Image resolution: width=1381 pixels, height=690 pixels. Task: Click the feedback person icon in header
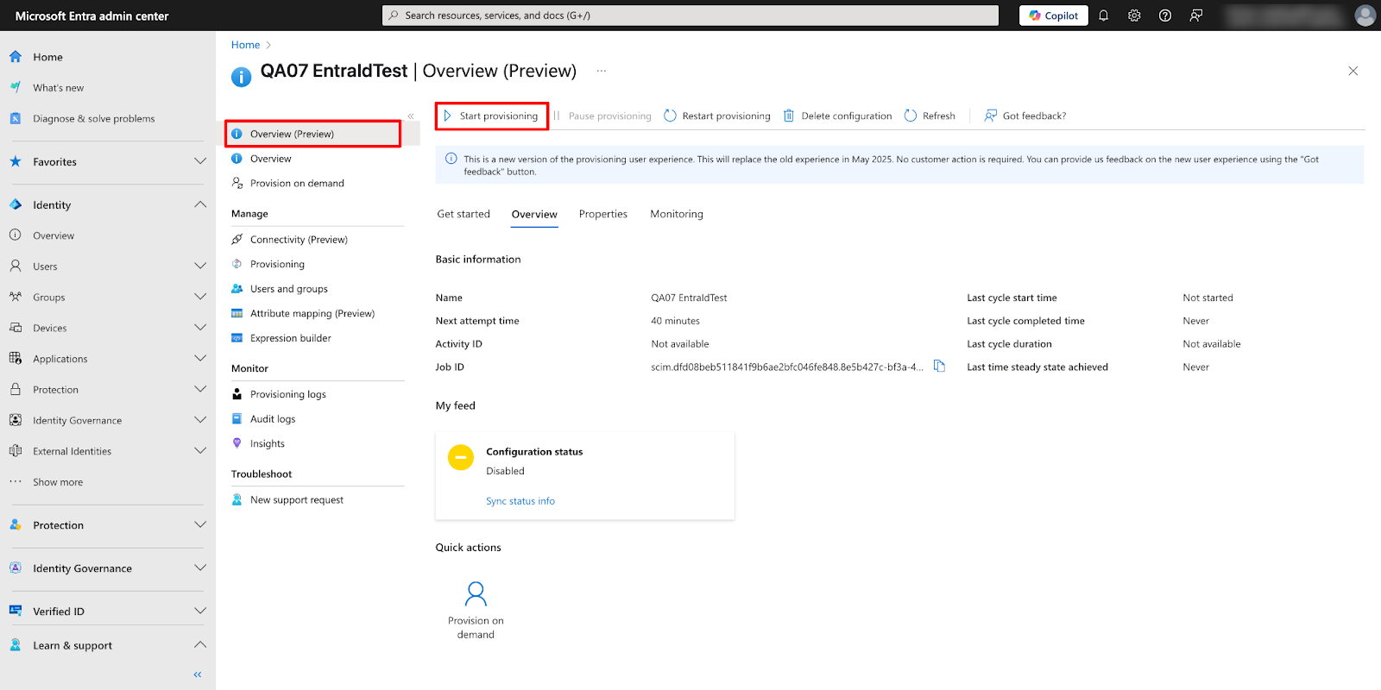pyautogui.click(x=1196, y=16)
